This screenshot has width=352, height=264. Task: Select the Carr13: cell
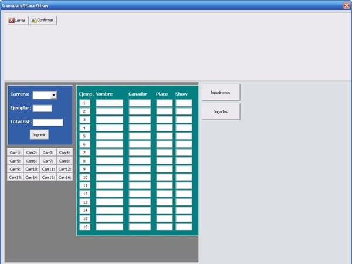click(x=15, y=177)
